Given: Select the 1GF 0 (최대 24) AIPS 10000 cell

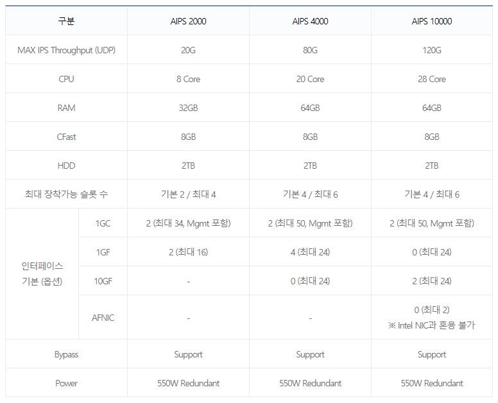Looking at the screenshot, I should point(432,252).
